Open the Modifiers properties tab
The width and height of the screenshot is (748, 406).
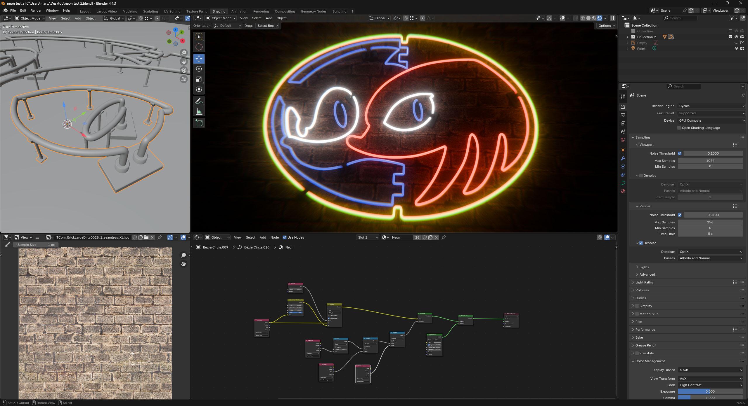(623, 158)
